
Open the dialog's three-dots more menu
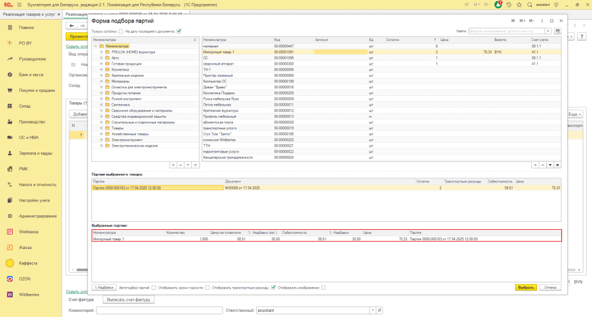click(542, 21)
